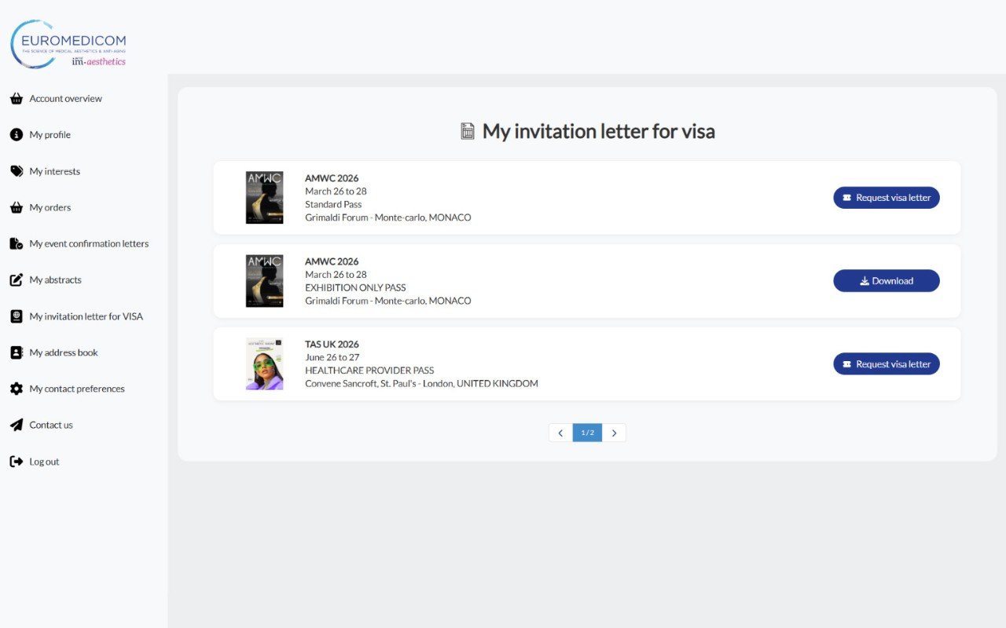Click the Account overview basket icon
The width and height of the screenshot is (1006, 628).
tap(16, 99)
